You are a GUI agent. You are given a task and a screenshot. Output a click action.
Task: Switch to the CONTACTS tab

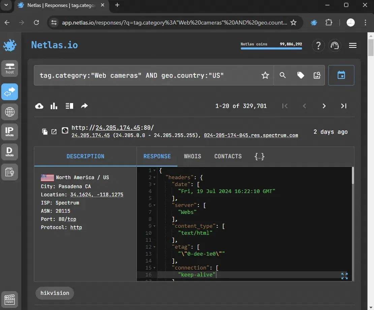(x=228, y=156)
